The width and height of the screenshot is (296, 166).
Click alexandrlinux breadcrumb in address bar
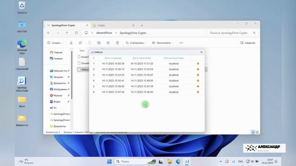(x=104, y=33)
